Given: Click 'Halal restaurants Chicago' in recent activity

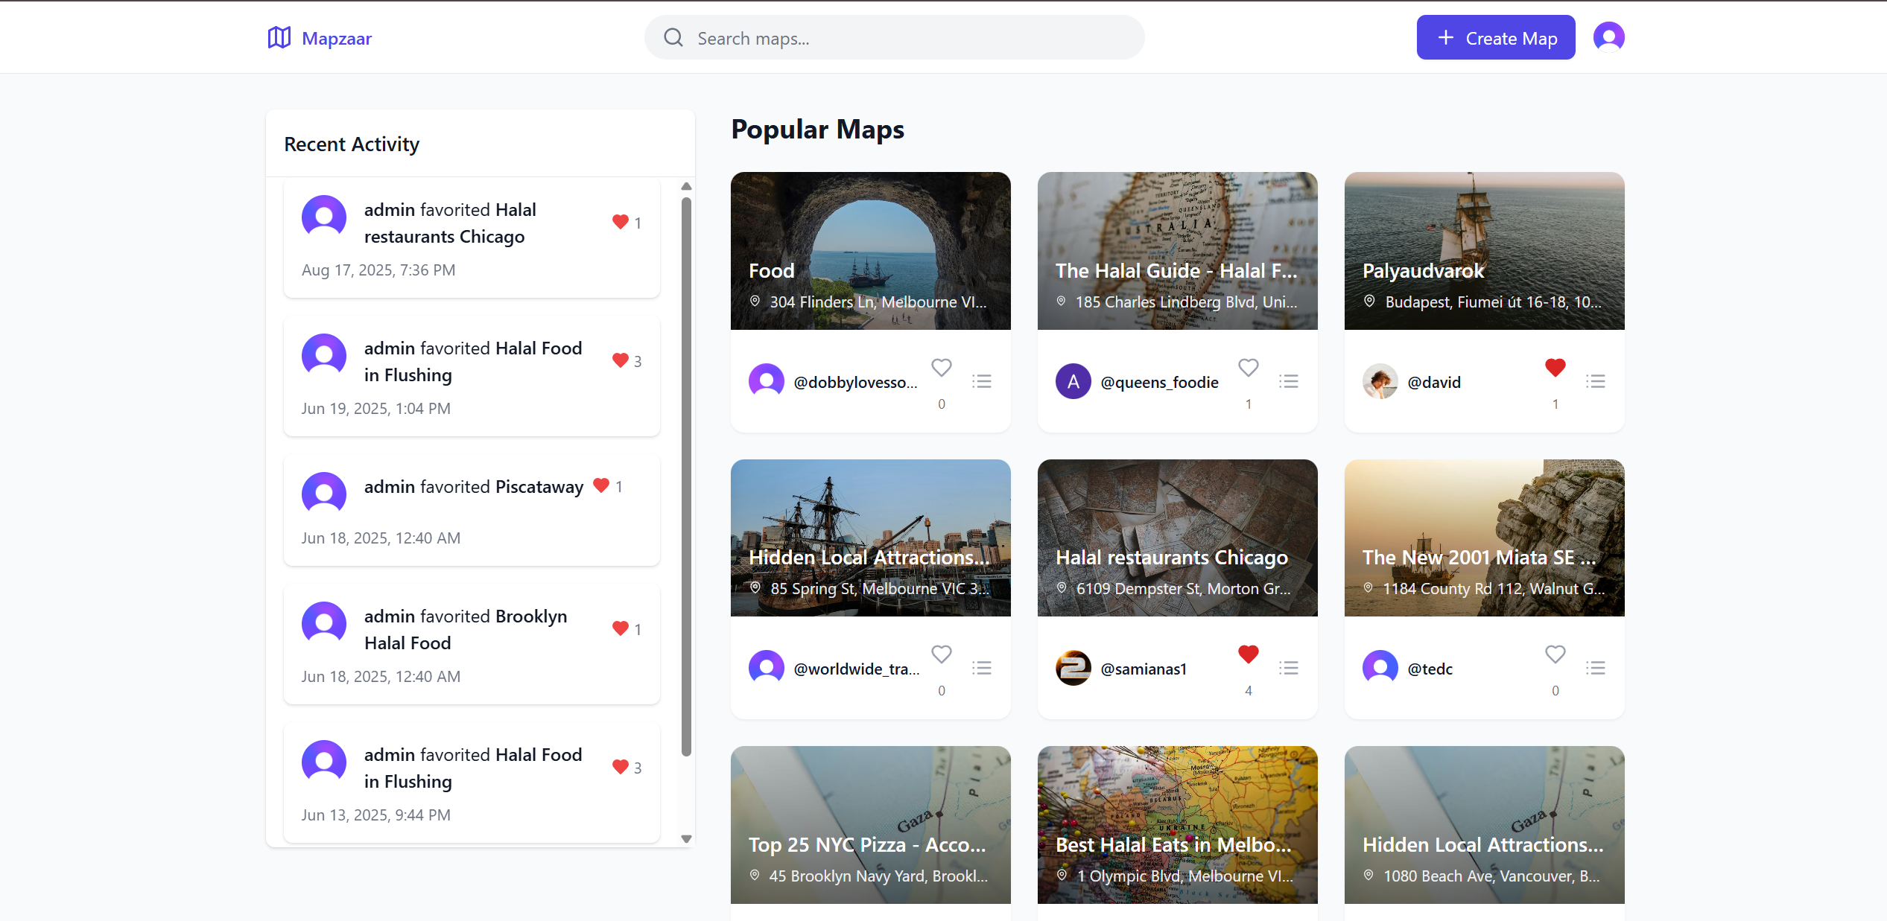Looking at the screenshot, I should (450, 223).
